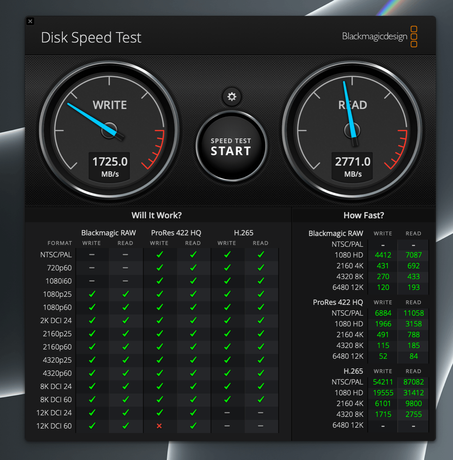
Task: Click the 12K DCI 60 Blackmagic RAW write checkmark
Action: (92, 426)
